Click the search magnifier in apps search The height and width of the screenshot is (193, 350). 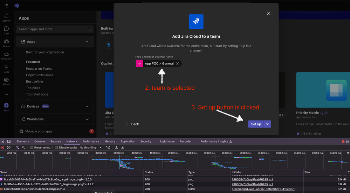point(89,29)
